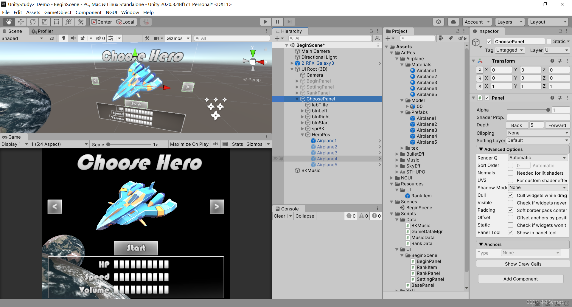Select the Hand tool
This screenshot has width=572, height=307.
[x=9, y=22]
